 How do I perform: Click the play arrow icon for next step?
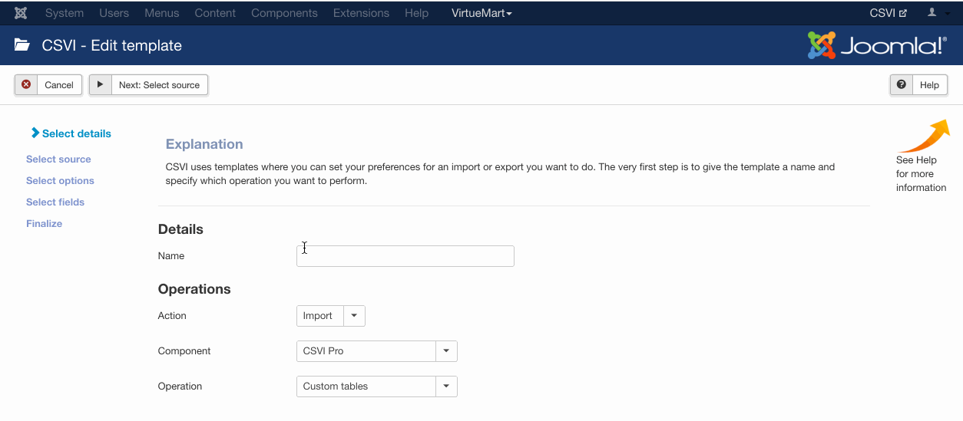[x=100, y=84]
